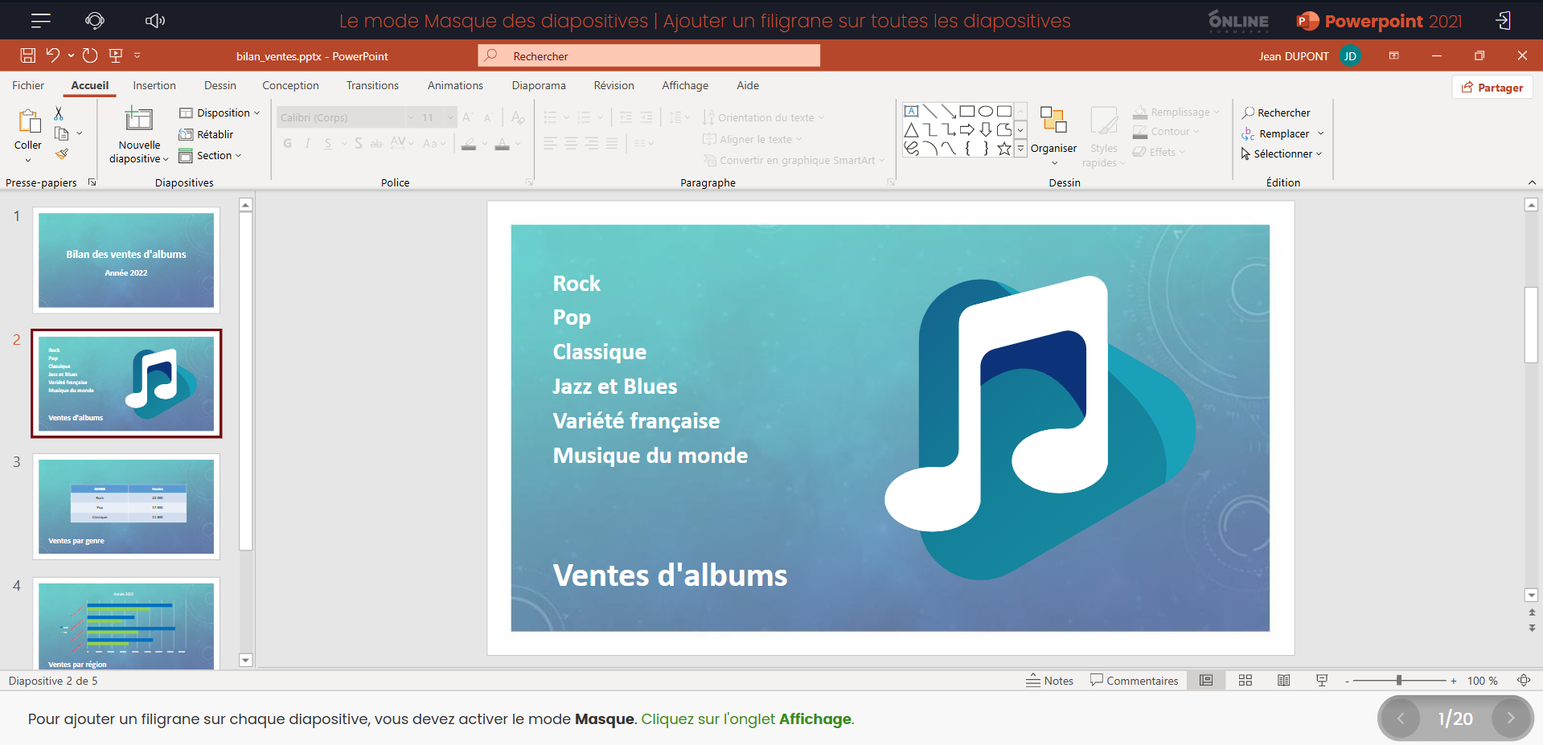The image size is (1543, 745).
Task: Click the 100 % zoom level
Action: click(1482, 681)
